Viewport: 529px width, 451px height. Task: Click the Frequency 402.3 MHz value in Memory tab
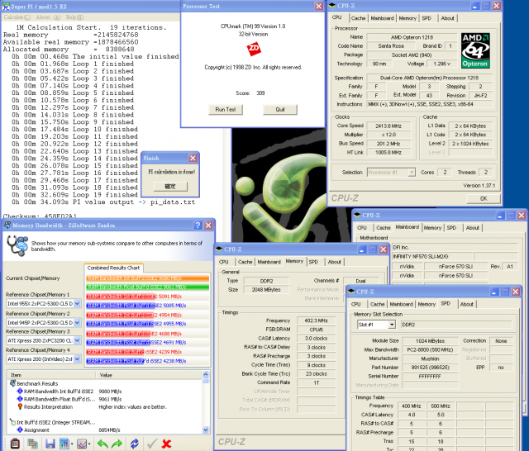point(316,320)
